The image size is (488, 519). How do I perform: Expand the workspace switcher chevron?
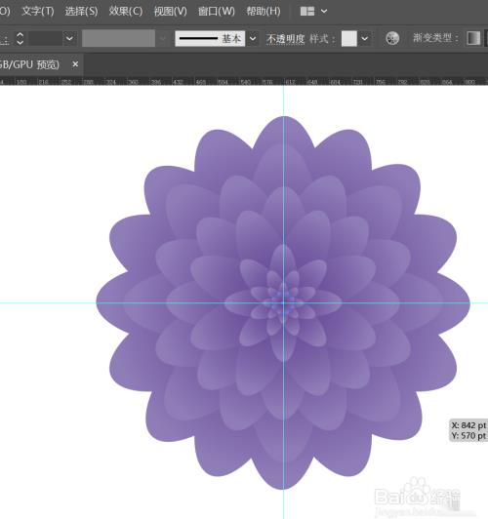click(x=324, y=12)
